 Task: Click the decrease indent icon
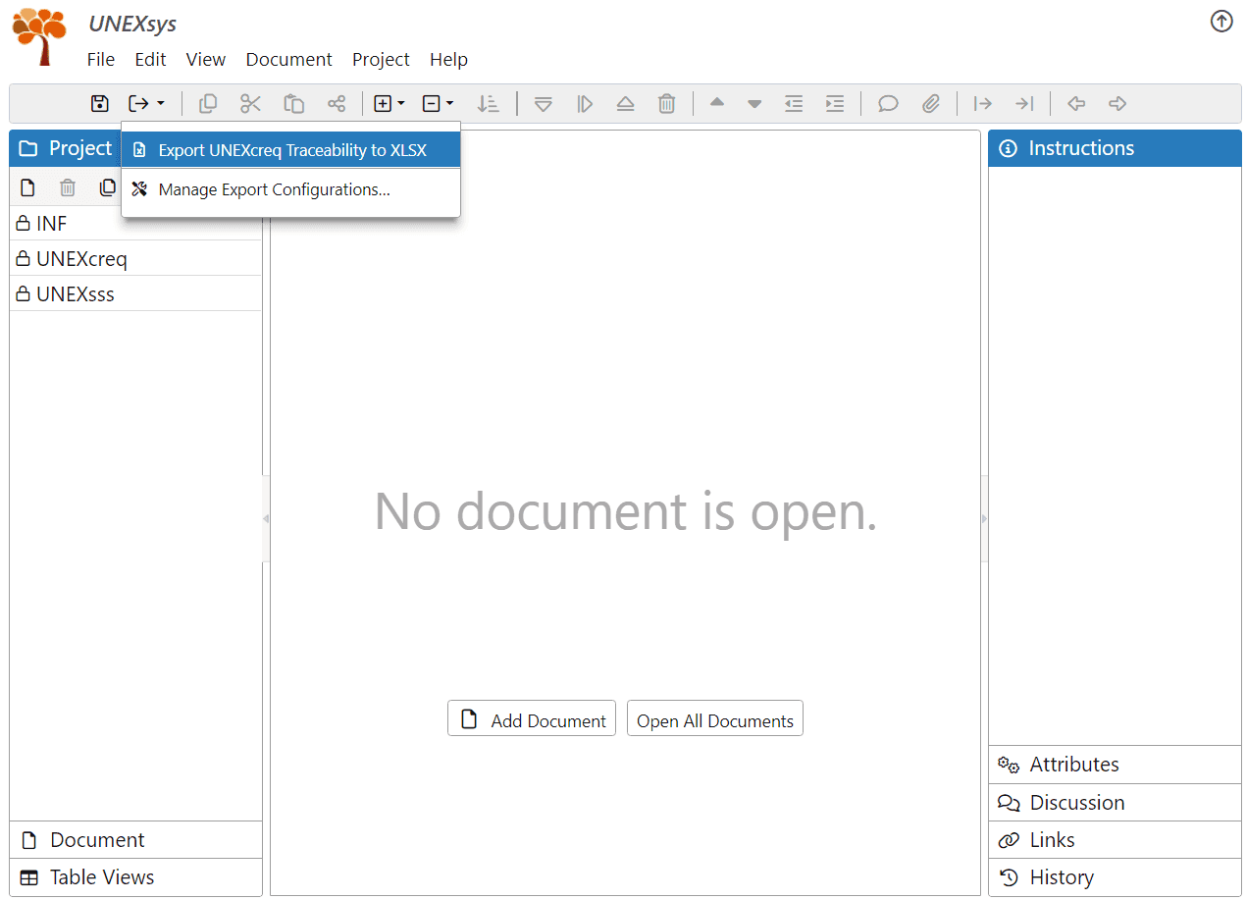(794, 103)
